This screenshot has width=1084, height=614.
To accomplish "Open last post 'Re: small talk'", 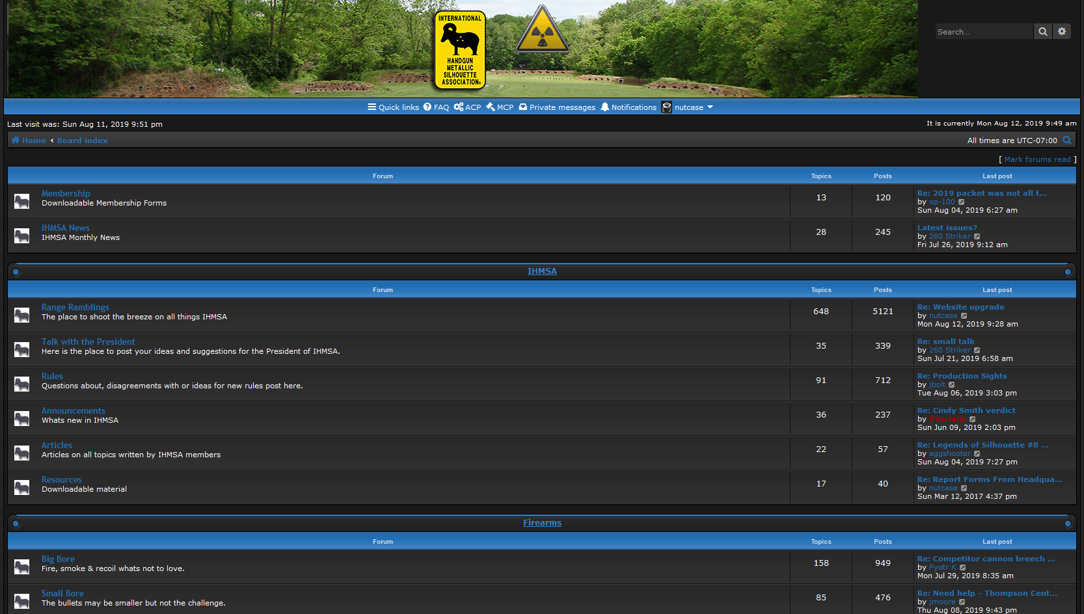I will (946, 341).
